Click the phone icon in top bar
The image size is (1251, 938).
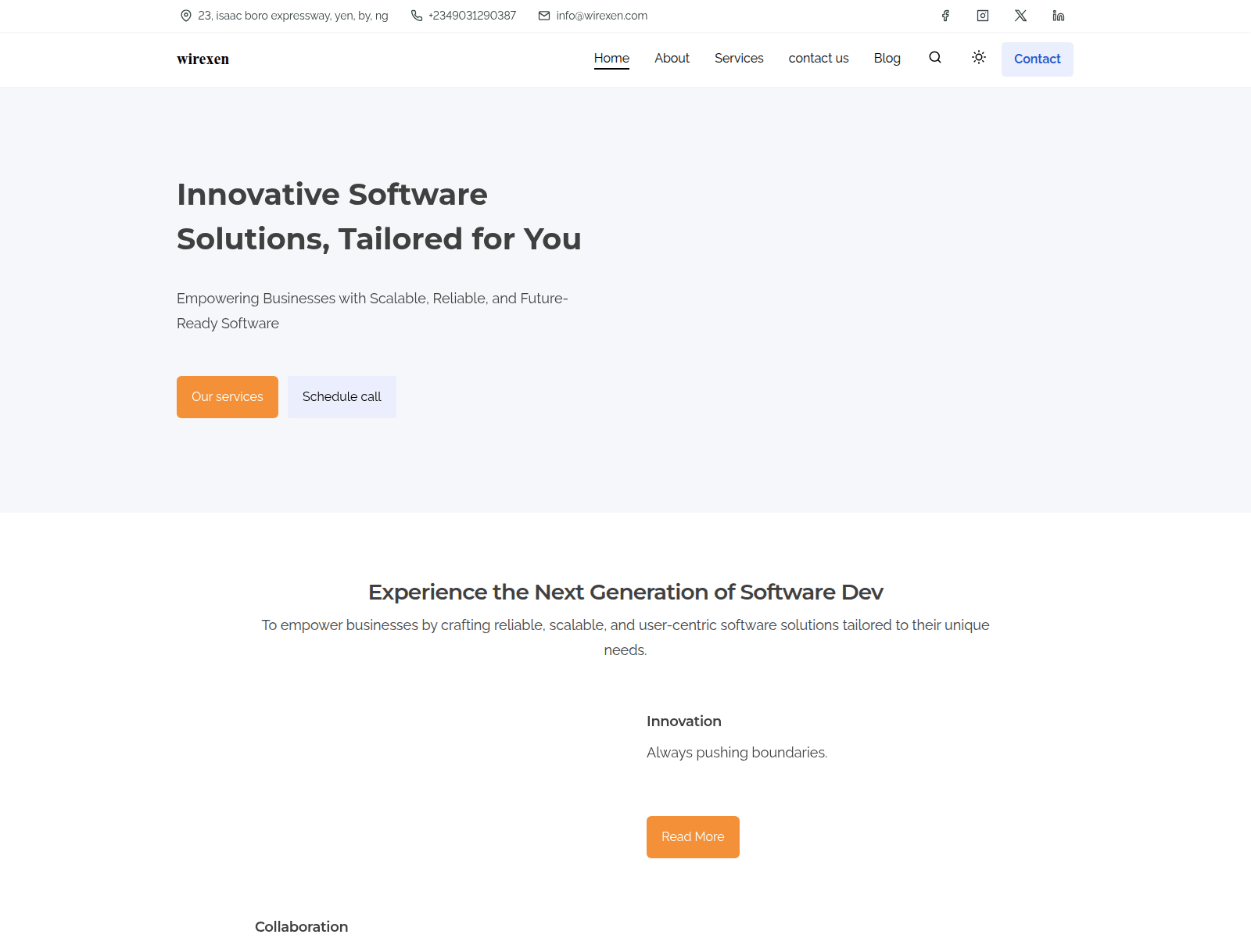point(417,16)
